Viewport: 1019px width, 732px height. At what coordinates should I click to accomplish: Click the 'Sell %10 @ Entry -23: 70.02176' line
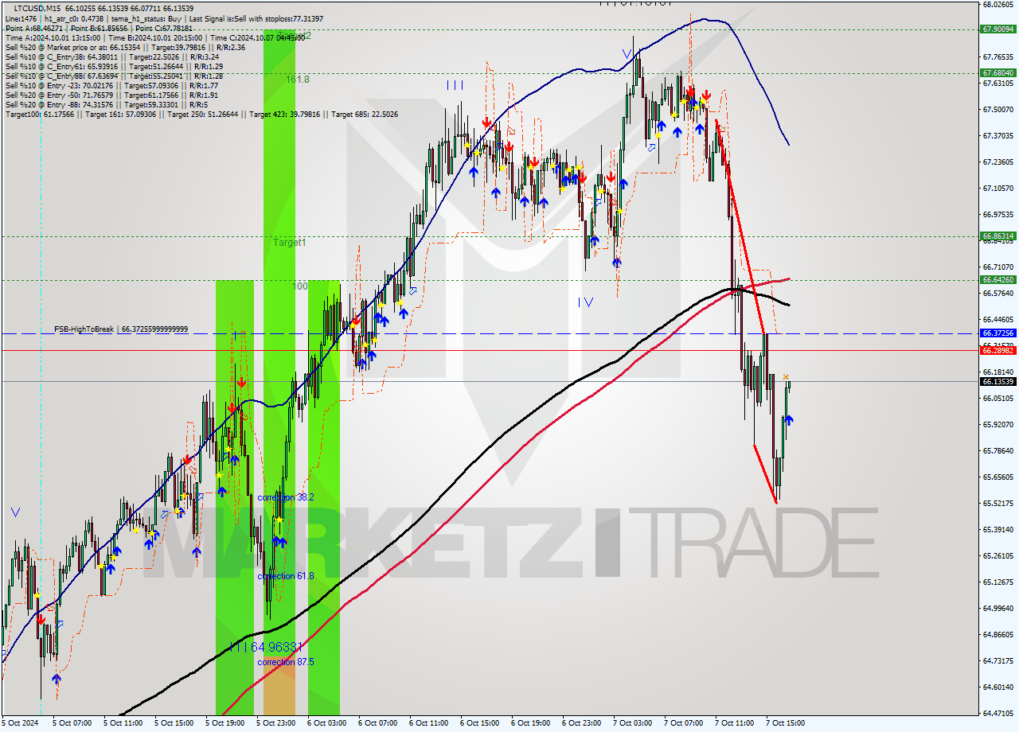click(x=112, y=86)
